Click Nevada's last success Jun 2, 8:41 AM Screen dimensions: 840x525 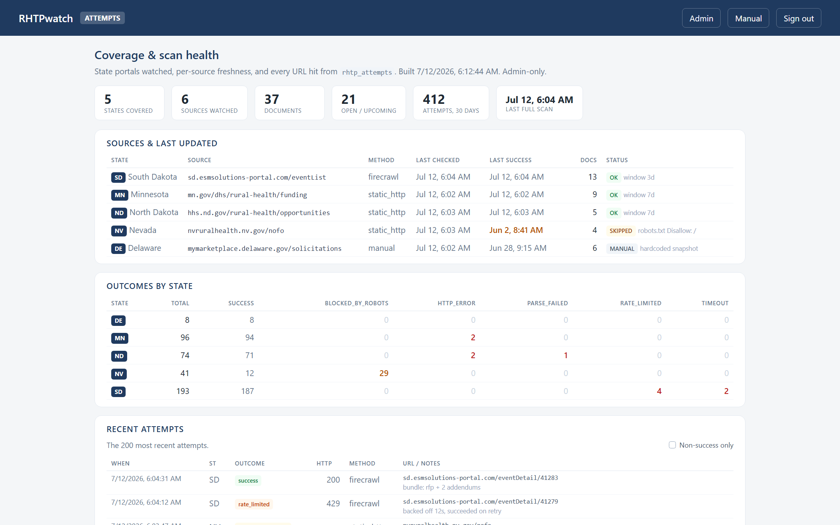tap(516, 230)
